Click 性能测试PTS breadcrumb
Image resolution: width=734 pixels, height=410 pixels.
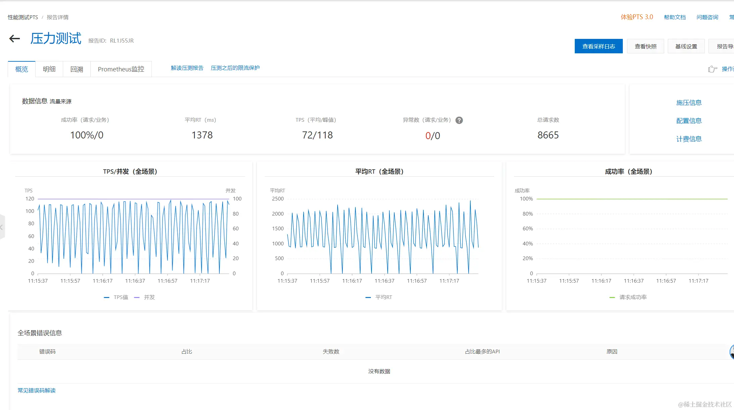[23, 17]
